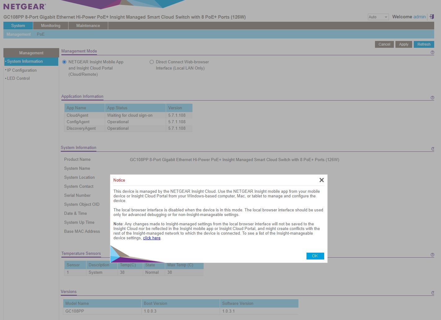Click the Refresh button

coord(424,44)
